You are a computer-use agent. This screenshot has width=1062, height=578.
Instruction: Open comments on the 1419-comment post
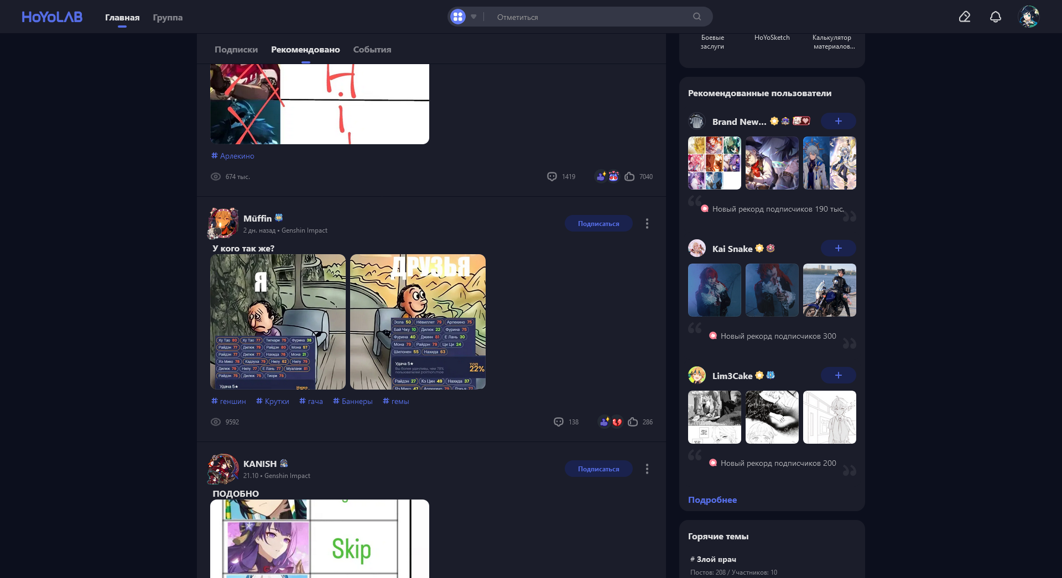click(x=561, y=177)
